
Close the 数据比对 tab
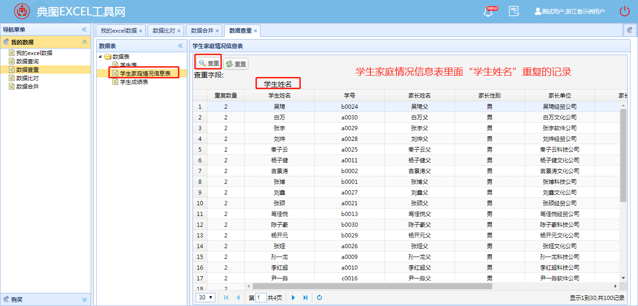point(178,31)
